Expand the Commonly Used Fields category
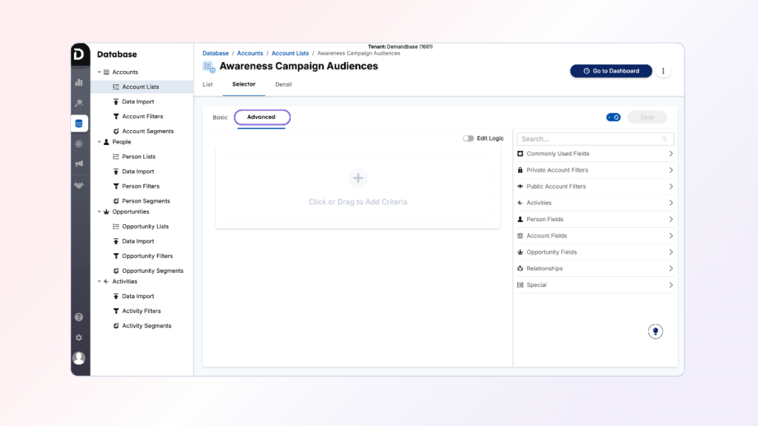The image size is (758, 426). 595,154
